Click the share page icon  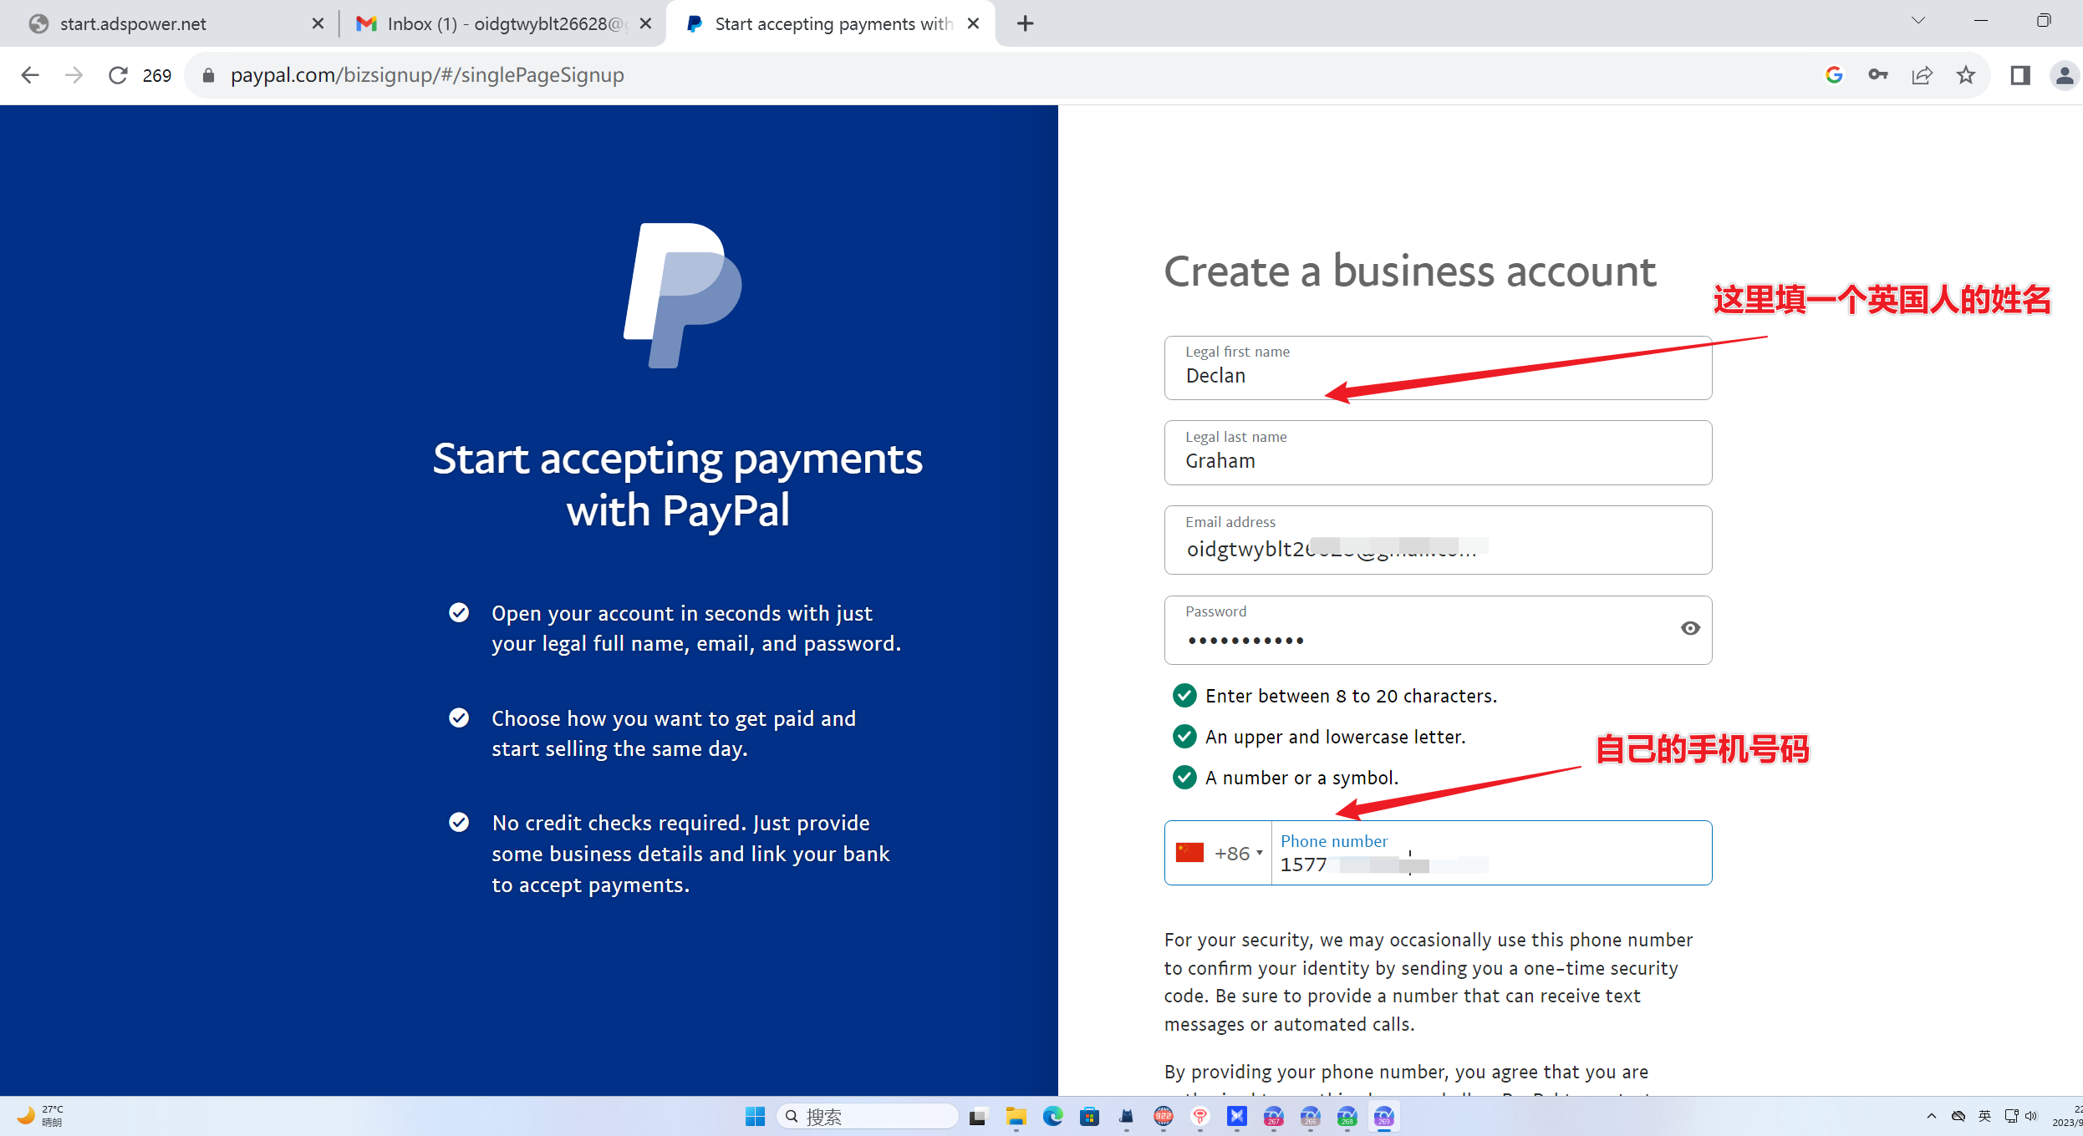coord(1922,75)
